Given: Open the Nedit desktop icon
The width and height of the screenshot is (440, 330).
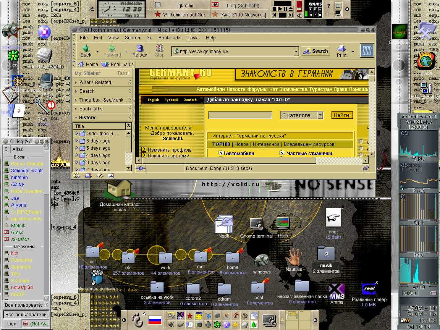Looking at the screenshot, I should click(x=224, y=224).
